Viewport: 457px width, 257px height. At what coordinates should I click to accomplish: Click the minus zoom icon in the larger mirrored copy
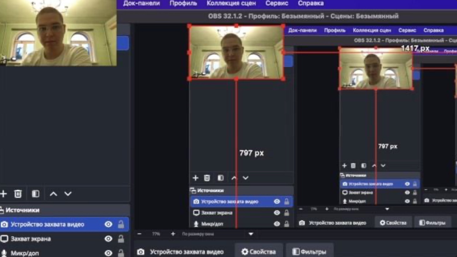[x=301, y=209]
